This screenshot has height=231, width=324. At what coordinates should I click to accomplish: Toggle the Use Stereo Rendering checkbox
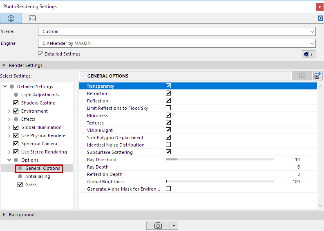(x=16, y=152)
